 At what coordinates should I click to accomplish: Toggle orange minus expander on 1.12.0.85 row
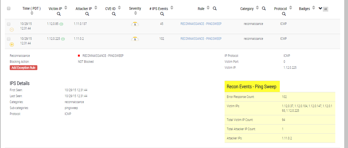click(12, 29)
